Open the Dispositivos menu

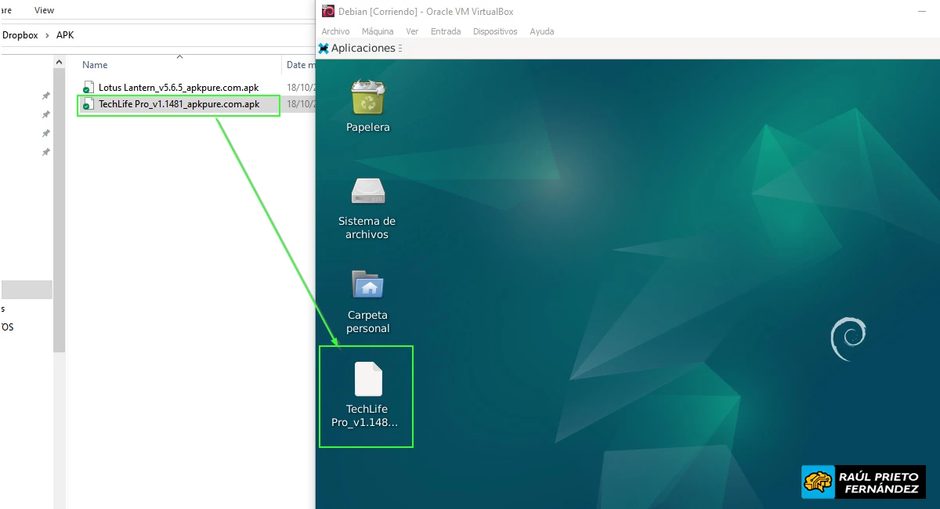(493, 31)
